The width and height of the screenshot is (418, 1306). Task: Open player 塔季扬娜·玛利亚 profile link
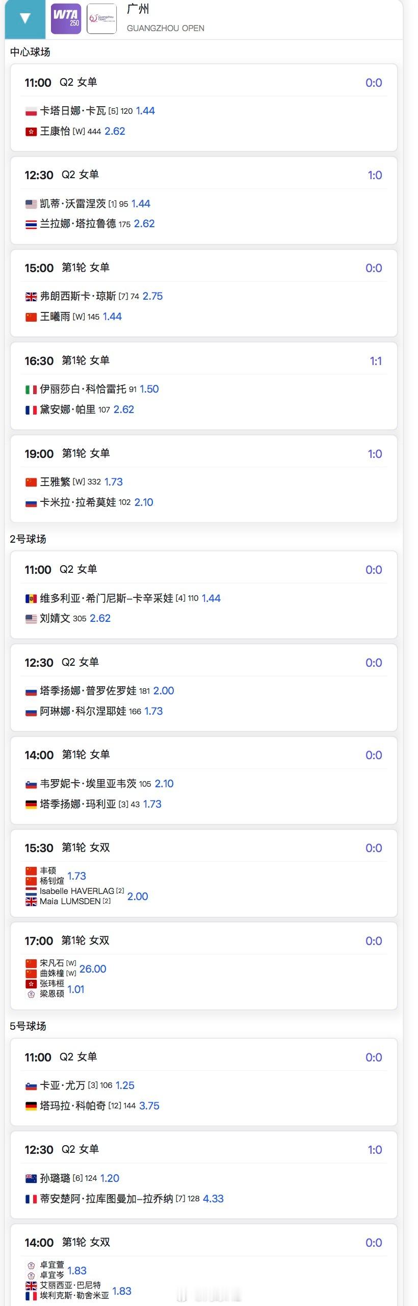[78, 804]
